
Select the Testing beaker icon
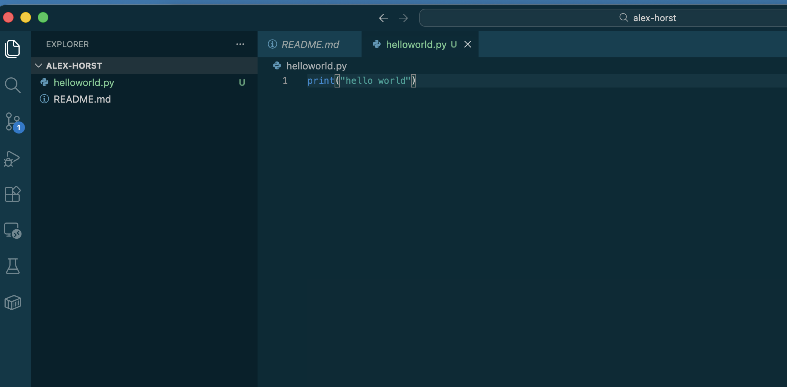tap(13, 267)
